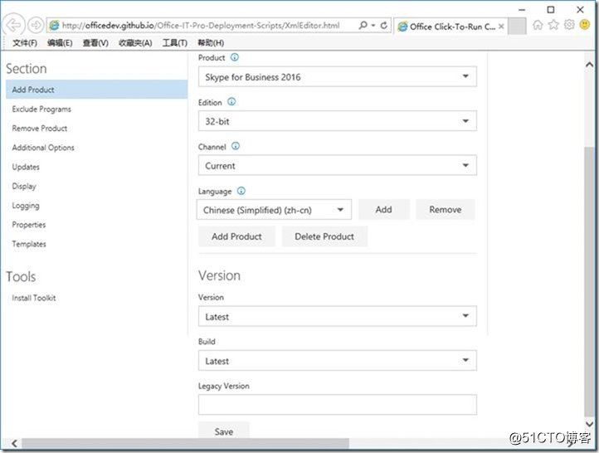Expand the Build dropdown showing Latest

tap(338, 361)
